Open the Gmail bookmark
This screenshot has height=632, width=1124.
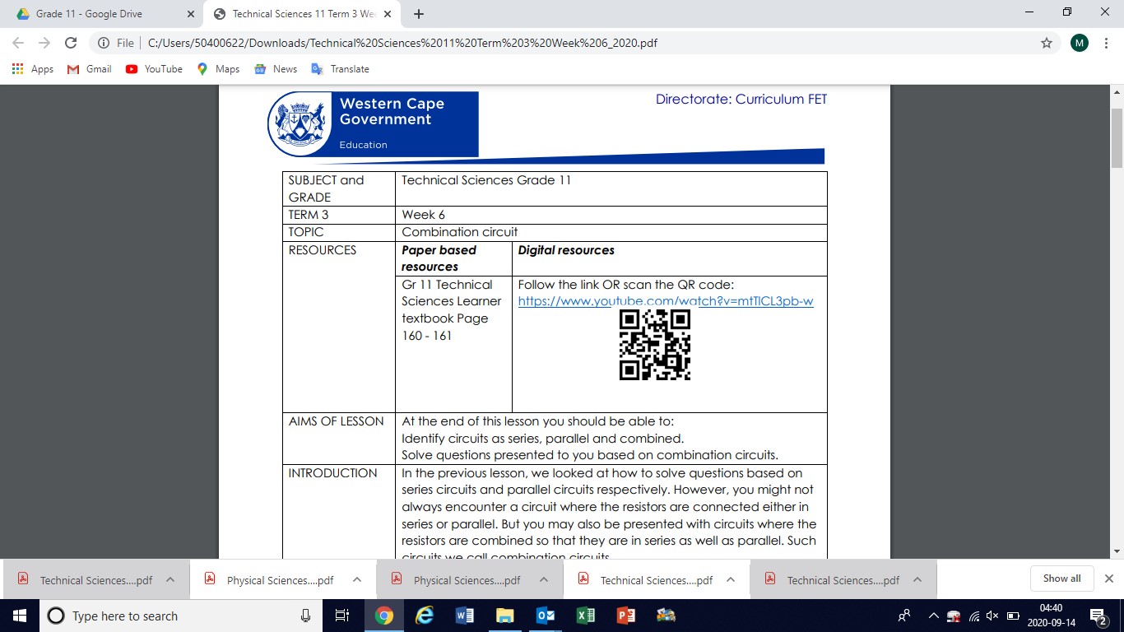coord(89,69)
